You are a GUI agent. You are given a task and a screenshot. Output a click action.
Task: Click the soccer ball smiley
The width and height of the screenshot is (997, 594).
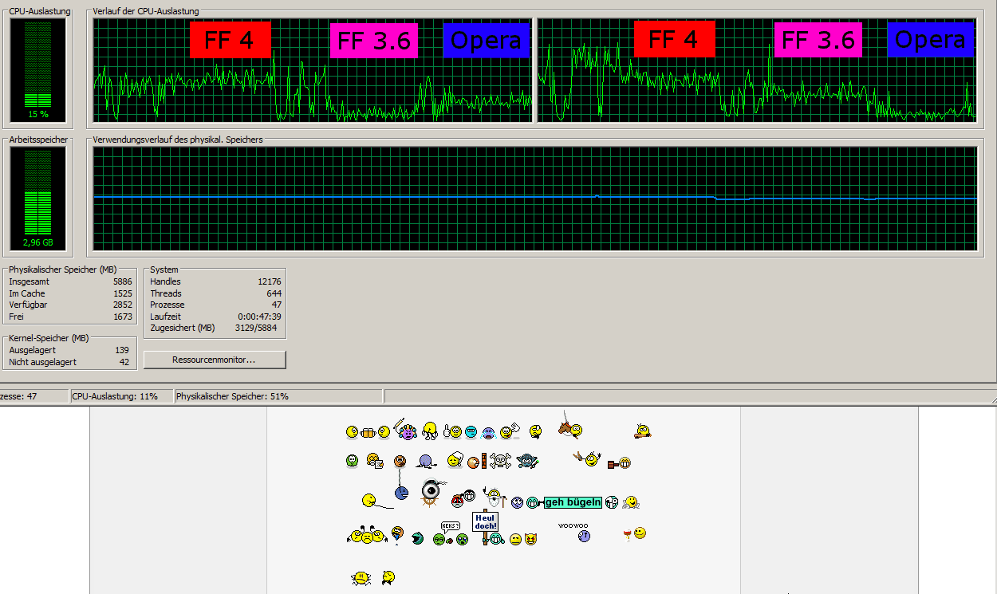click(612, 502)
